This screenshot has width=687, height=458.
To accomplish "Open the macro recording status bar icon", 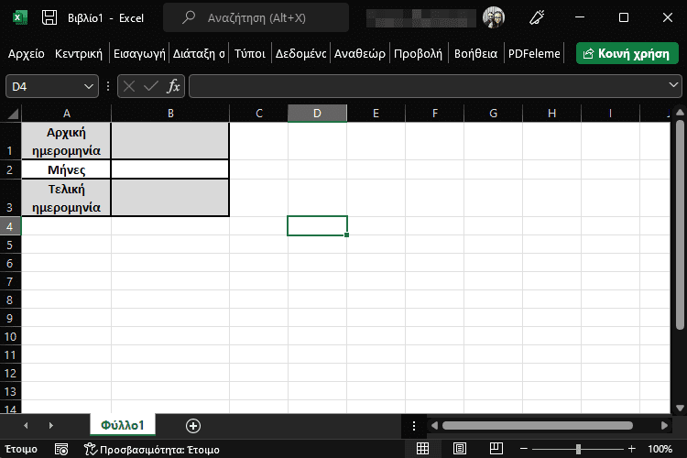I will click(61, 449).
